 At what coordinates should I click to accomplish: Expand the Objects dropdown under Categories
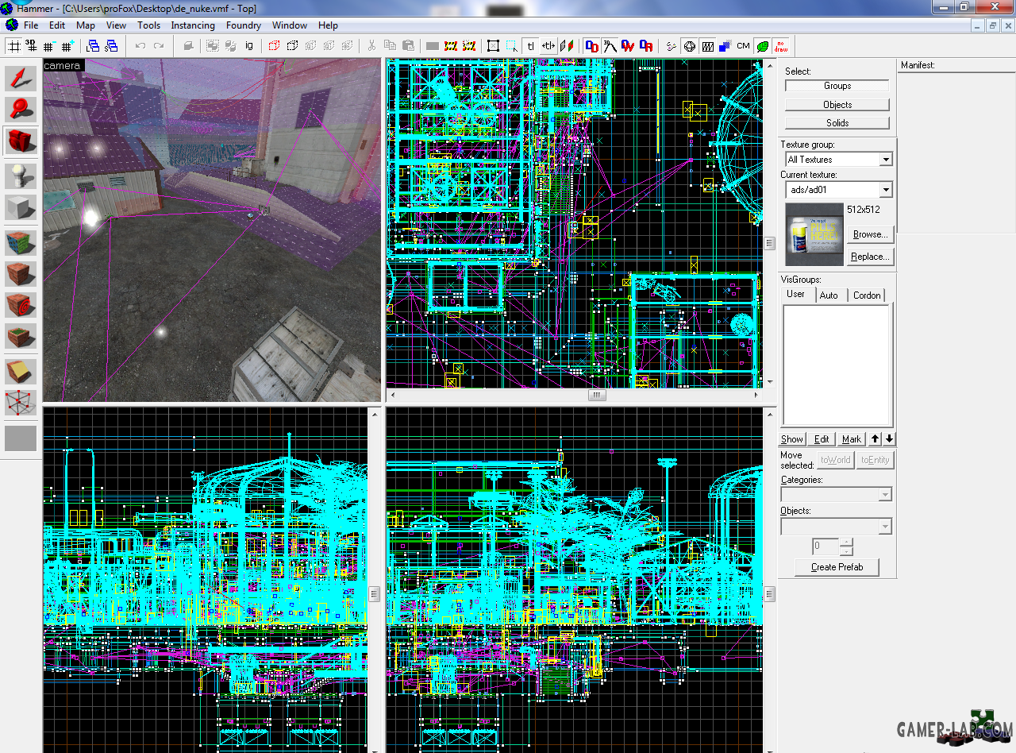885,527
